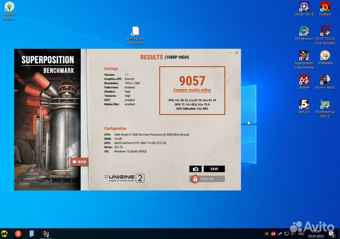The height and width of the screenshot is (239, 340).
Task: Open the network status tray icon
Action: pyautogui.click(x=287, y=234)
